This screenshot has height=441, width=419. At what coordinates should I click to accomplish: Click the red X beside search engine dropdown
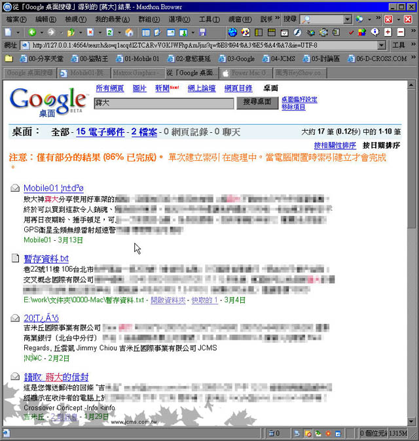389,19
